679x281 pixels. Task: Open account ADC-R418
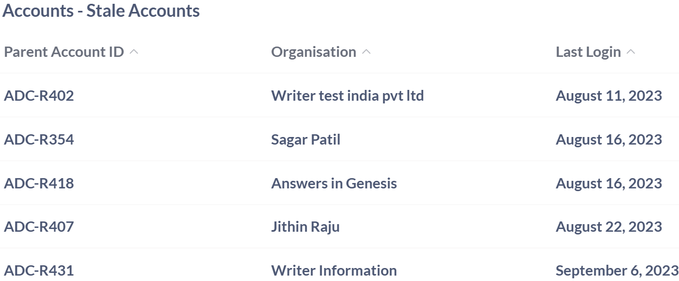click(x=39, y=184)
